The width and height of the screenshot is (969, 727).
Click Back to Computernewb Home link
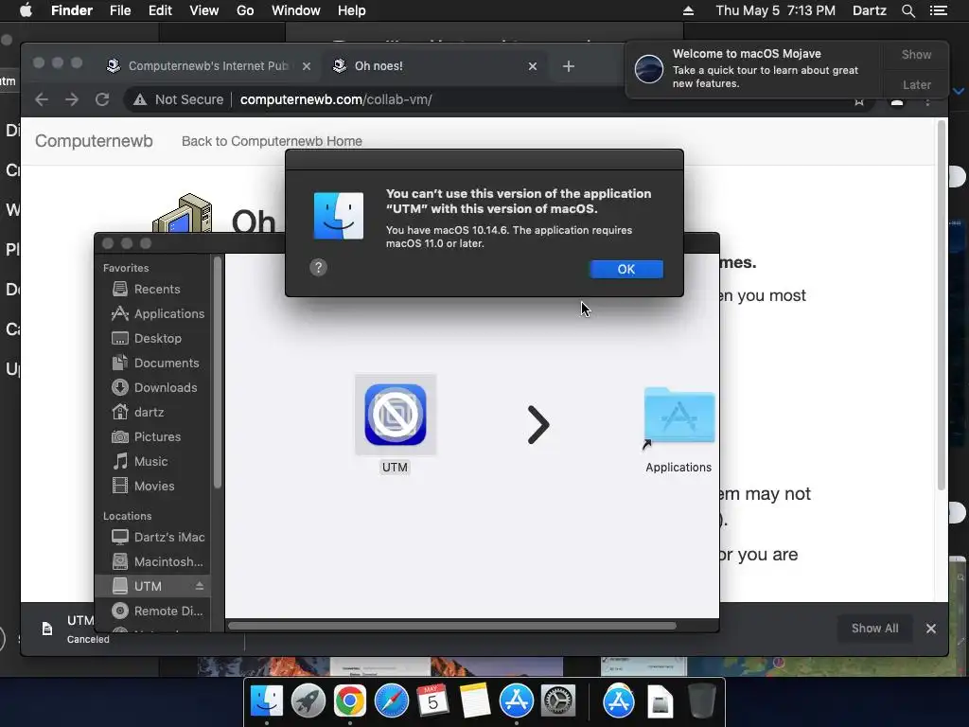pyautogui.click(x=272, y=141)
